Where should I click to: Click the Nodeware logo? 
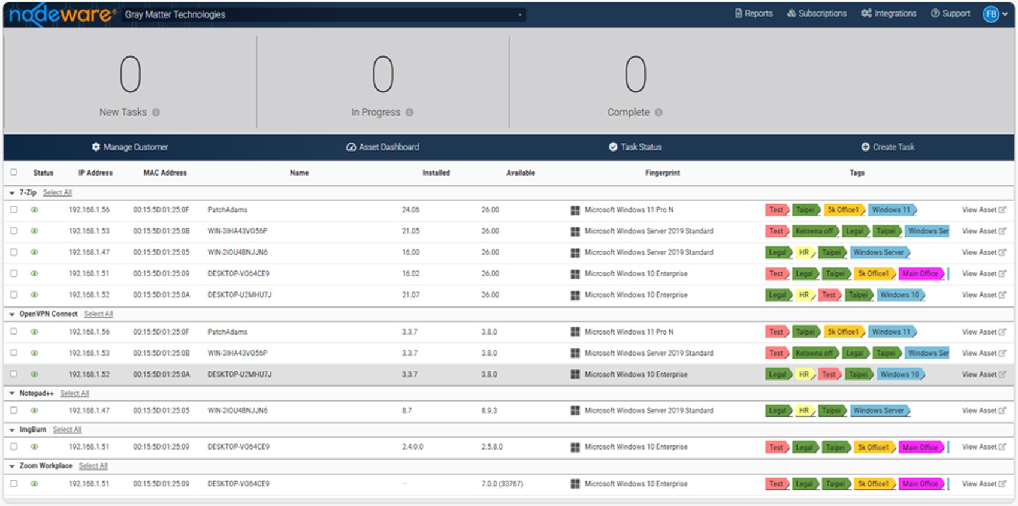point(62,14)
